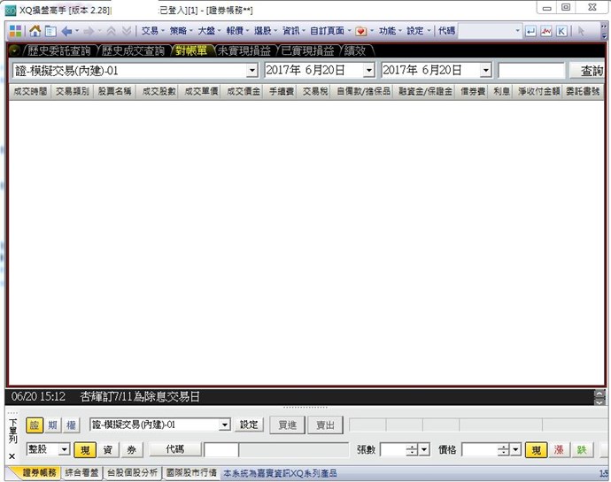The width and height of the screenshot is (611, 482).
Task: Click the back arrow navigation icon
Action: (66, 30)
